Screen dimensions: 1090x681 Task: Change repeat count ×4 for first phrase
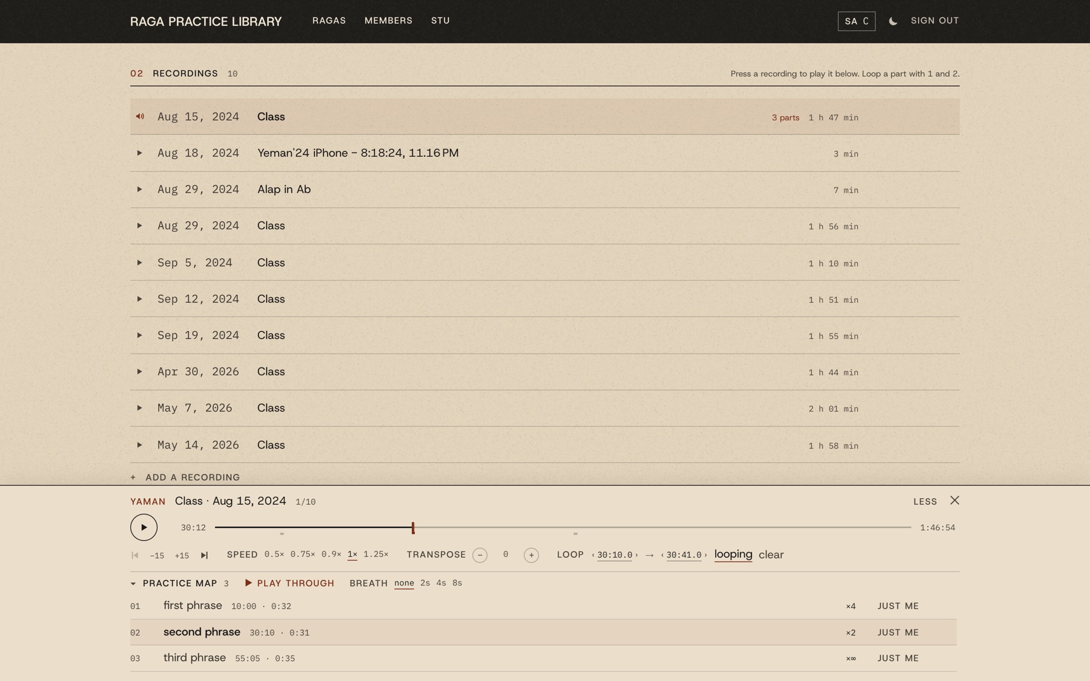point(851,607)
